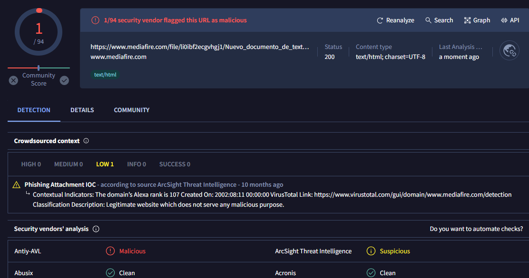Click the Classification Description line
Image resolution: width=529 pixels, height=278 pixels.
pos(158,204)
